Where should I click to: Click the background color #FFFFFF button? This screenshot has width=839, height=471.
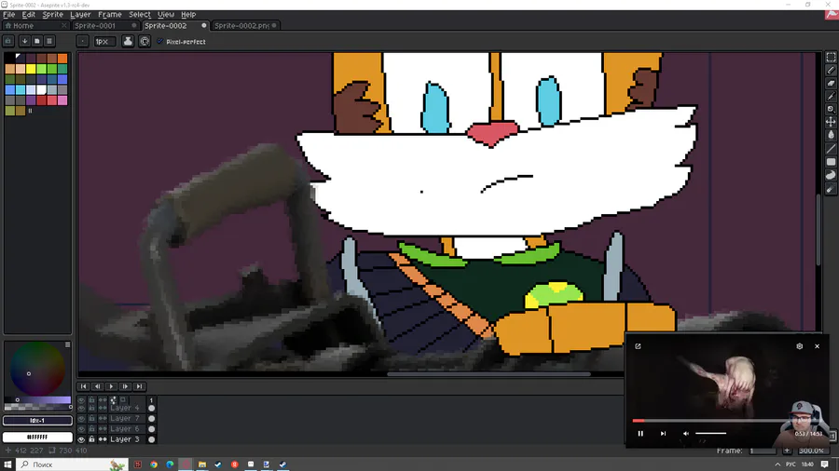[x=37, y=437]
